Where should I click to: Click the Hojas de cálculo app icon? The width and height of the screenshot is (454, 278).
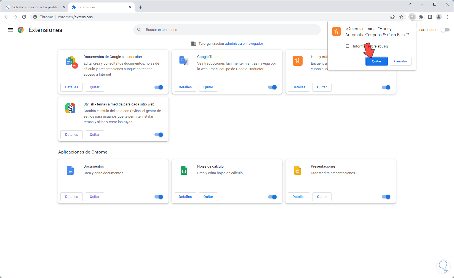point(184,170)
